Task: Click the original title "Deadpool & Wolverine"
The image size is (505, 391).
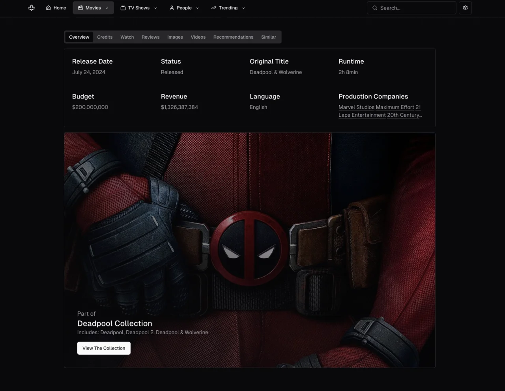Action: pos(276,72)
